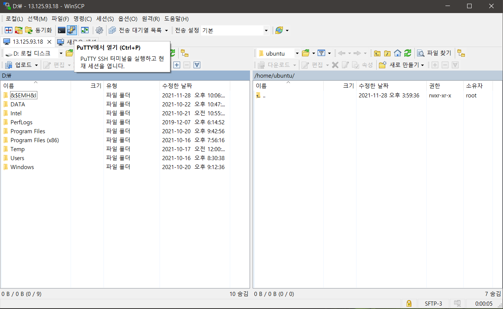Click the 업로드 button
Screen dimensions: 503x309
coord(22,65)
